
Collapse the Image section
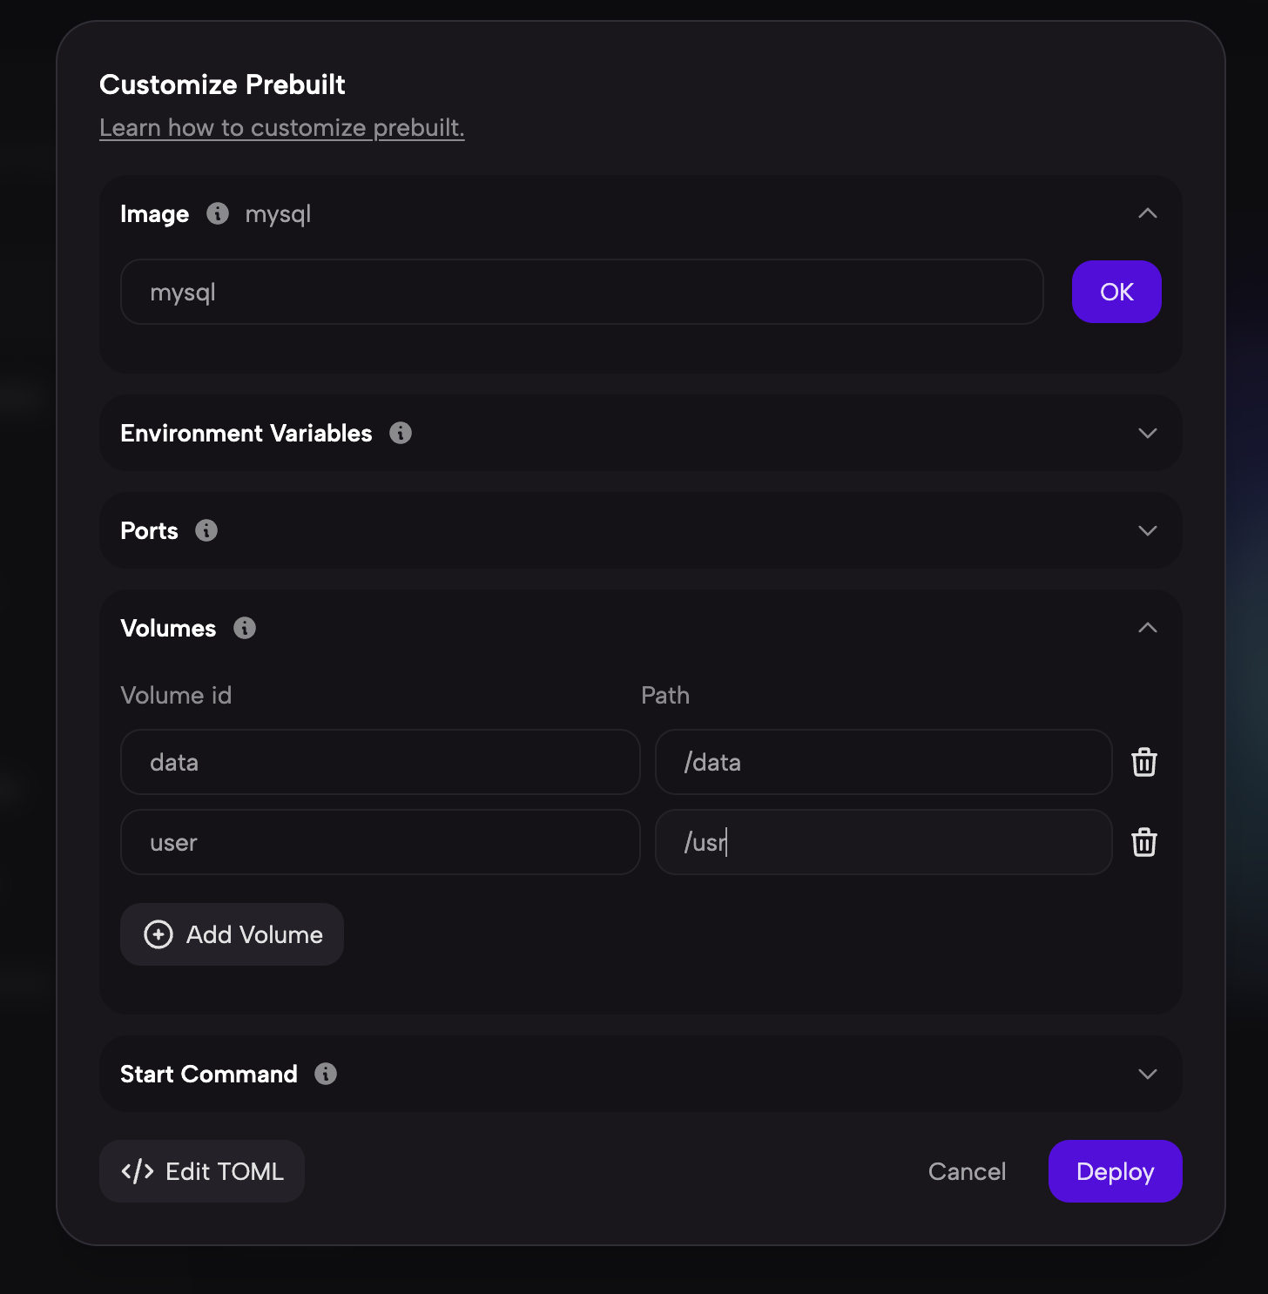click(1147, 213)
